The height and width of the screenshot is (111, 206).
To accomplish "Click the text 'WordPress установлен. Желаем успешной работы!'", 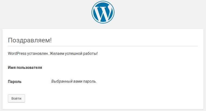I will 53,53.
